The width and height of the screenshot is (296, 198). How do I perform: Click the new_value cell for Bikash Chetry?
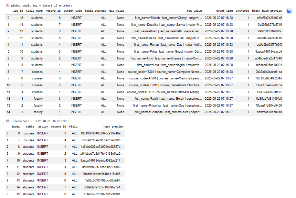coord(168,18)
